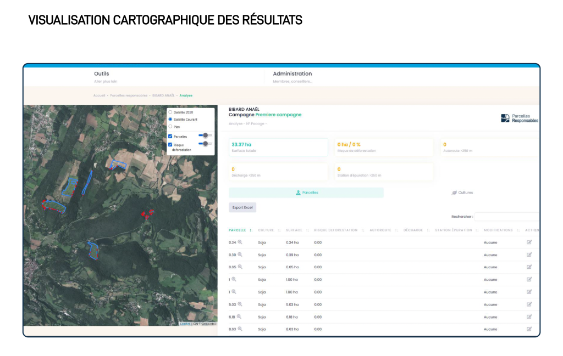Edit the 0.34 ha parcel row
The image size is (563, 356).
point(529,242)
